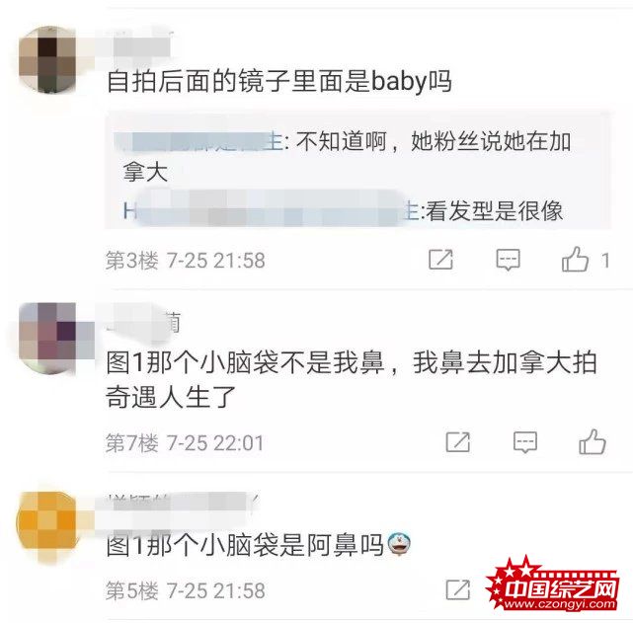Open username of 第7楼 commenter
Viewport: 633px width, 623px height.
pyautogui.click(x=143, y=323)
